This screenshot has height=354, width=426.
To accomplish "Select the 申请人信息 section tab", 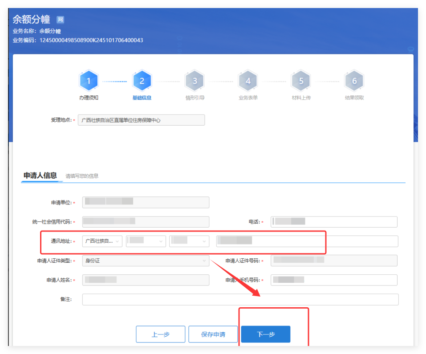I will tap(40, 175).
